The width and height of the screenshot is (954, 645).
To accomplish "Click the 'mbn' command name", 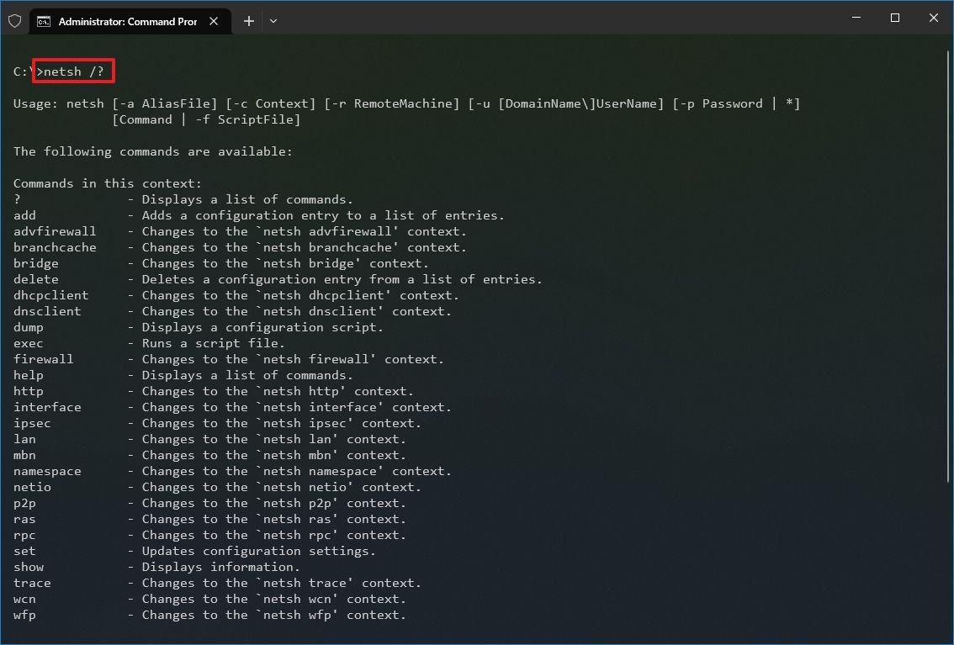I will [x=24, y=455].
